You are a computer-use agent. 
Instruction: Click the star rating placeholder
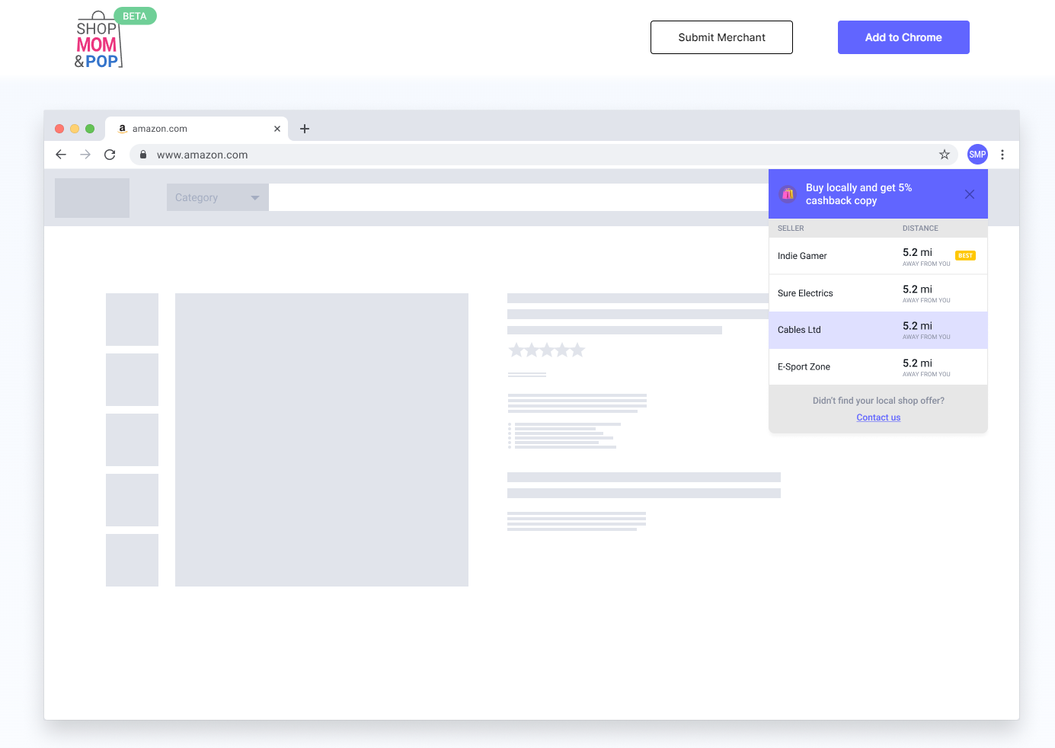click(547, 350)
